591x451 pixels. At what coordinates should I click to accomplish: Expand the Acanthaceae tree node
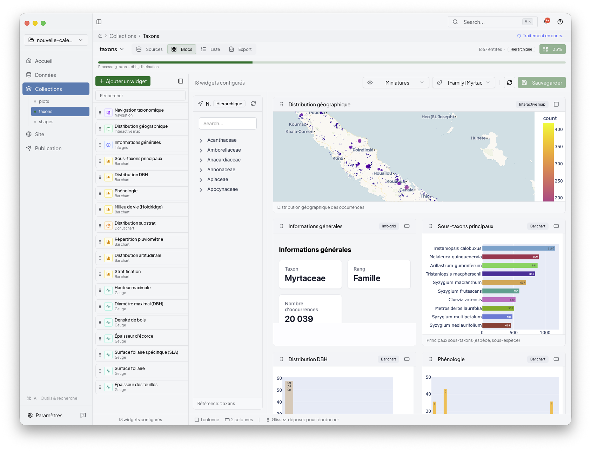pyautogui.click(x=201, y=140)
